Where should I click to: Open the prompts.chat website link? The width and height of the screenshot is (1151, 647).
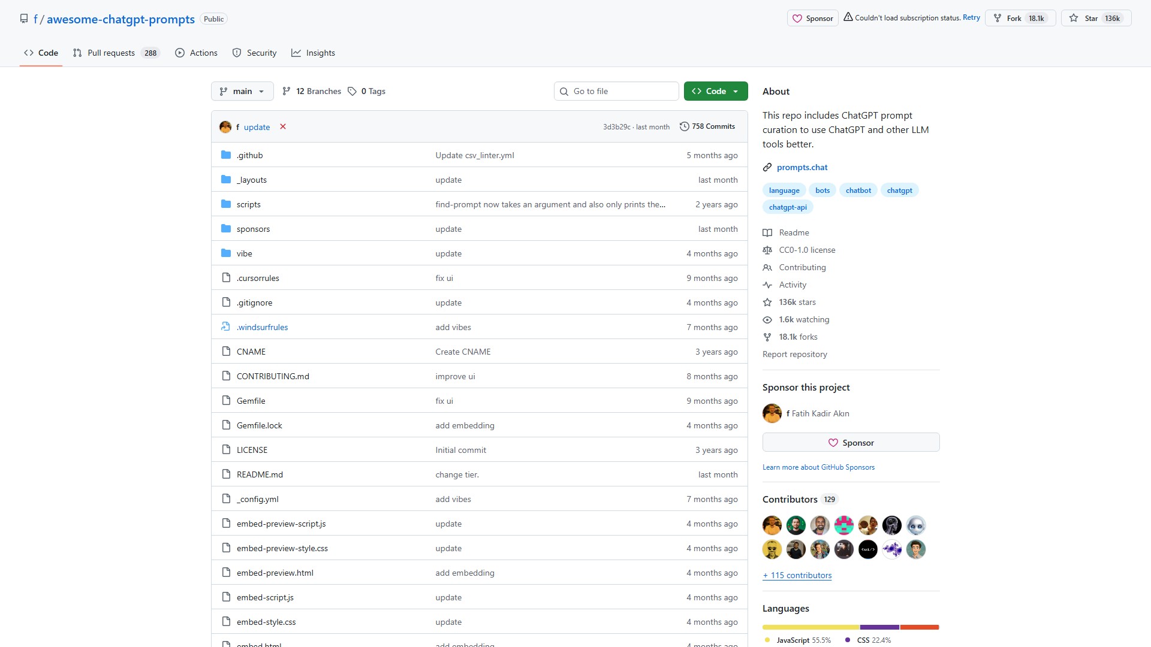point(802,167)
